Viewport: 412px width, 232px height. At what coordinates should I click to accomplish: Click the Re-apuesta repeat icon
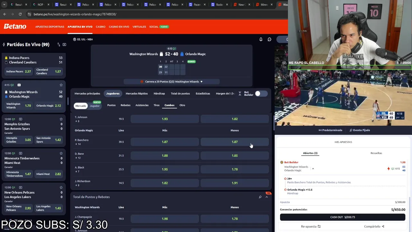coord(319,227)
